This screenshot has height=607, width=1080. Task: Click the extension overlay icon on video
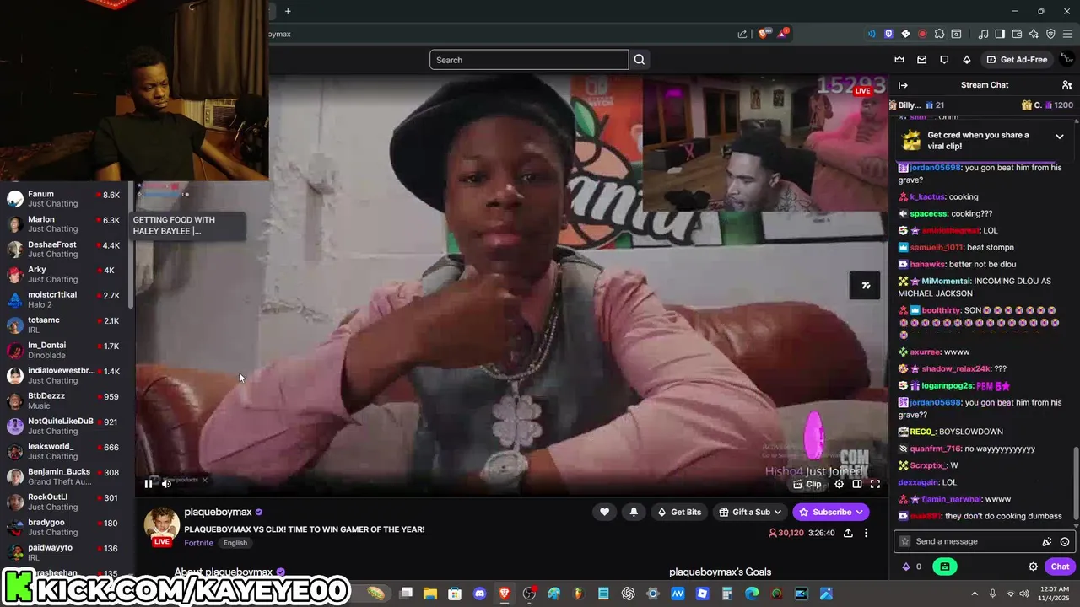pos(866,286)
